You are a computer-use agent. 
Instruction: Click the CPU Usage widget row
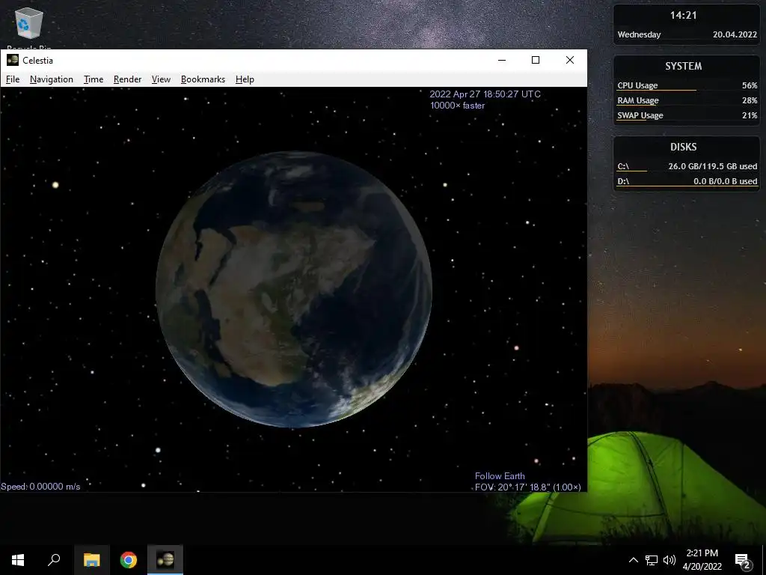pyautogui.click(x=687, y=85)
